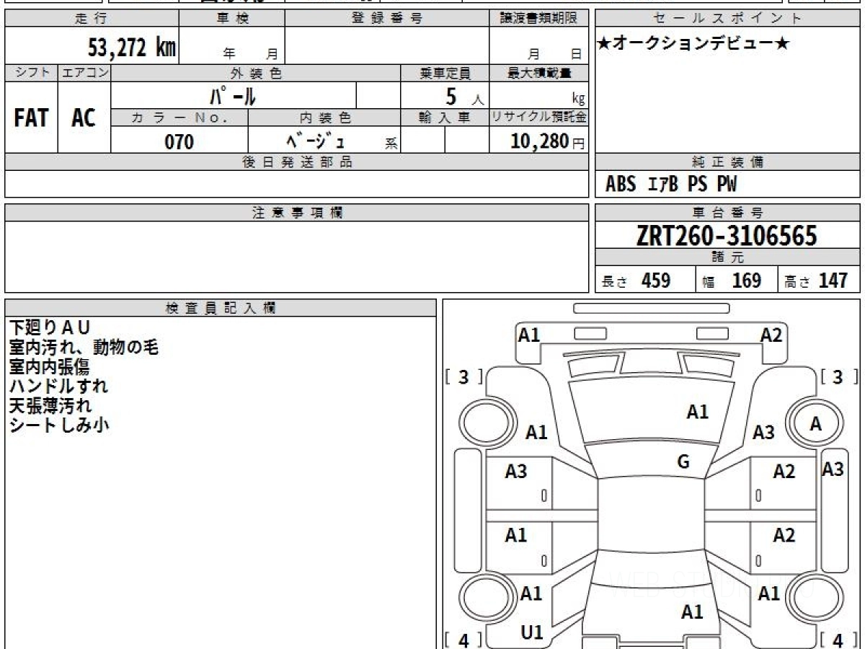The height and width of the screenshot is (649, 865).
Task: Click the 車台番号 header
Action: [x=728, y=213]
